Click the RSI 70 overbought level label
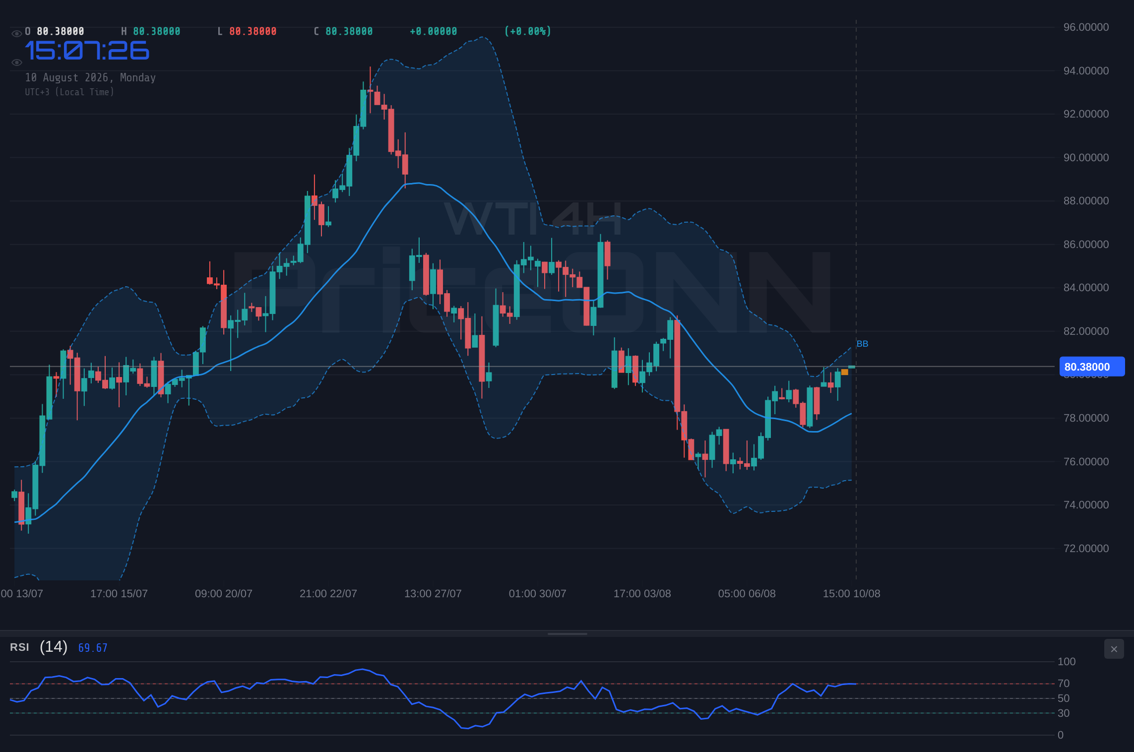1134x752 pixels. pyautogui.click(x=1064, y=684)
